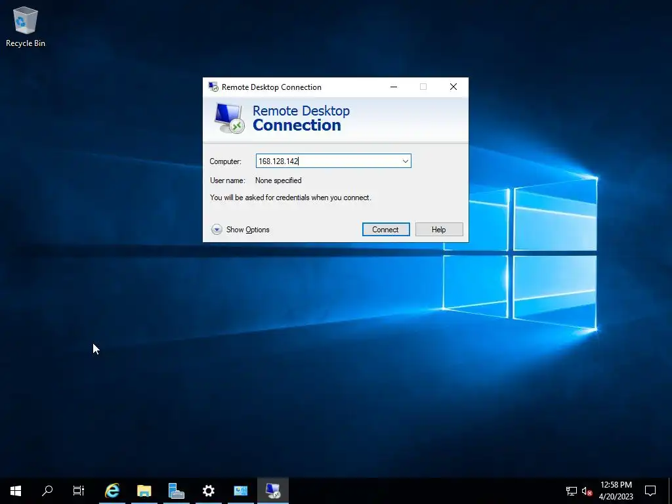Open the Action Center notifications icon

[x=650, y=491]
